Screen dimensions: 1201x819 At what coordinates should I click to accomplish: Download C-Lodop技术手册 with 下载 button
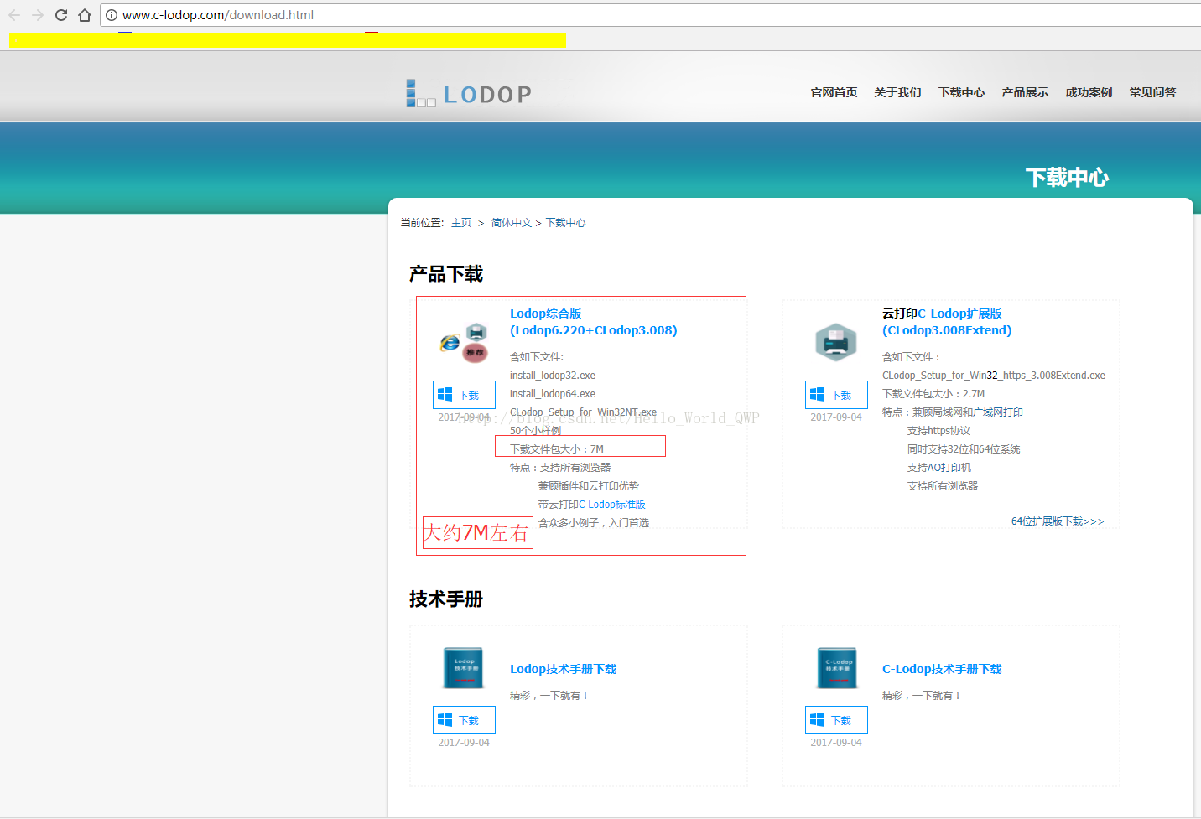click(836, 720)
